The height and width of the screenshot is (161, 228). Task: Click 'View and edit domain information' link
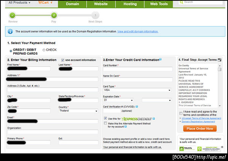[x=138, y=32]
